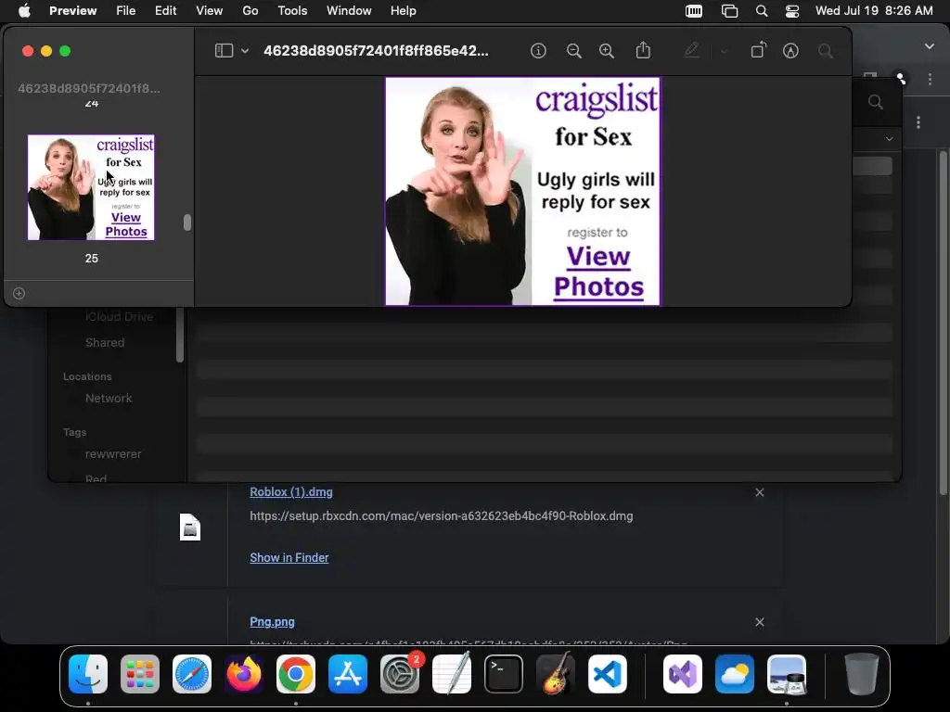950x712 pixels.
Task: Open TextEdit from the Dock
Action: click(452, 674)
